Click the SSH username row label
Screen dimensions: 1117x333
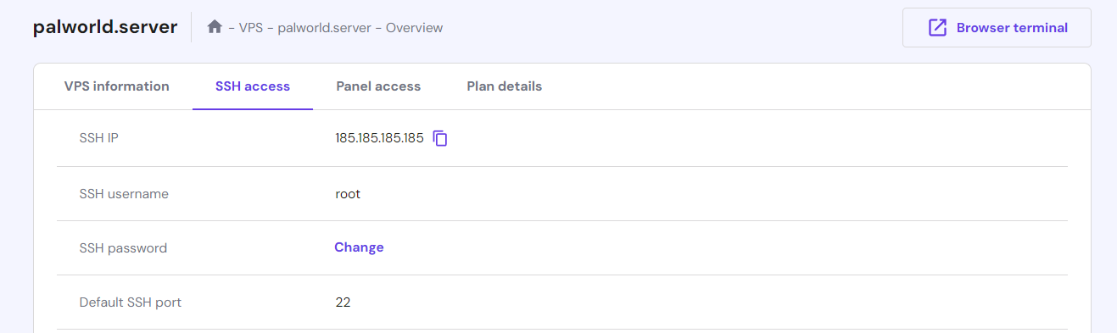coord(124,194)
